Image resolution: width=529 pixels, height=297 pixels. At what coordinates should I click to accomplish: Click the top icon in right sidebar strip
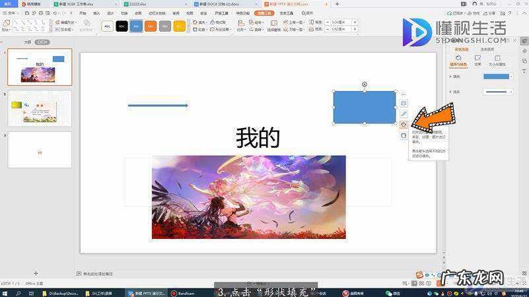point(524,41)
